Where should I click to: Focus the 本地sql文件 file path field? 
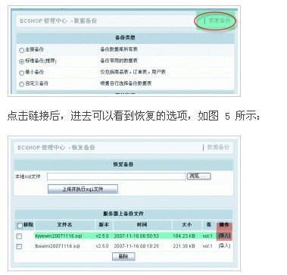[117, 177]
